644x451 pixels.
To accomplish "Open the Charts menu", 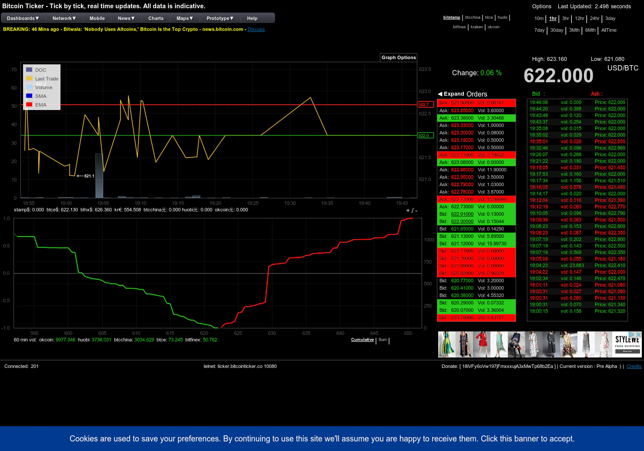I will [155, 18].
